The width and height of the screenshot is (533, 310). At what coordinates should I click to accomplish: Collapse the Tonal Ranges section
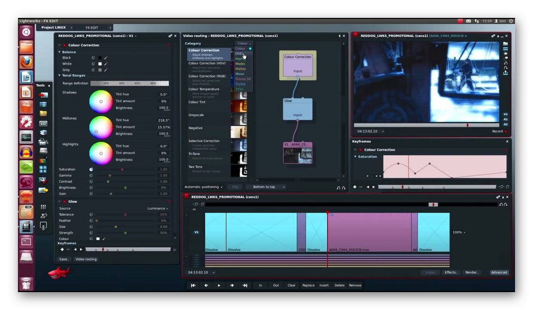pos(59,75)
